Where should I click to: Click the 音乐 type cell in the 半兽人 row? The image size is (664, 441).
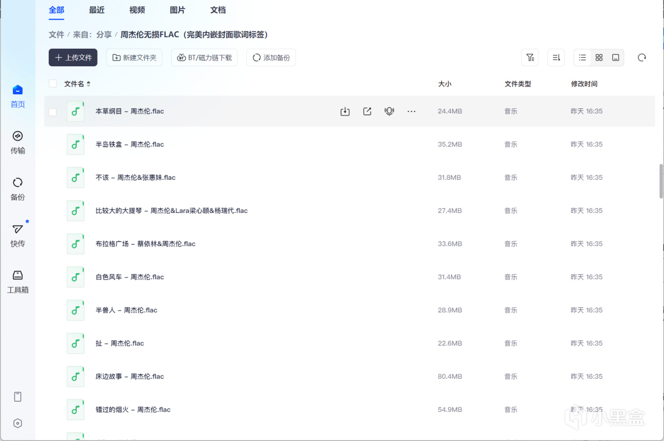tap(511, 310)
